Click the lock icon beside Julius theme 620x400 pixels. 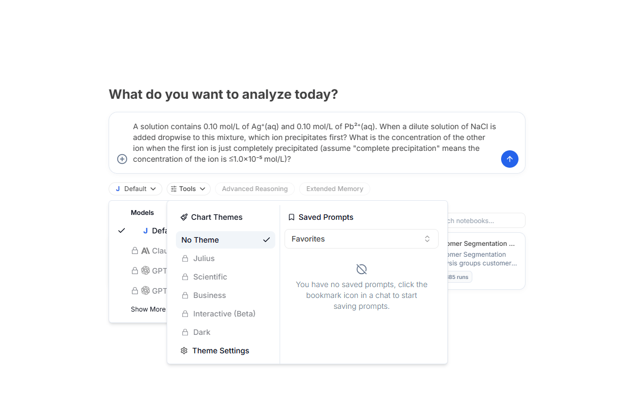tap(185, 258)
